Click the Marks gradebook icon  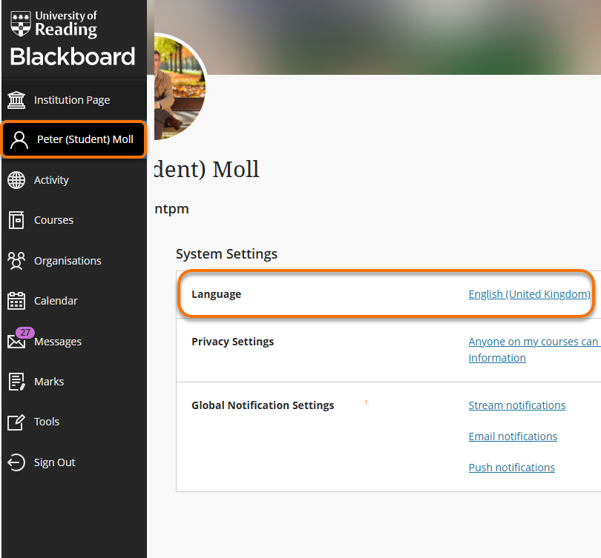(x=16, y=382)
